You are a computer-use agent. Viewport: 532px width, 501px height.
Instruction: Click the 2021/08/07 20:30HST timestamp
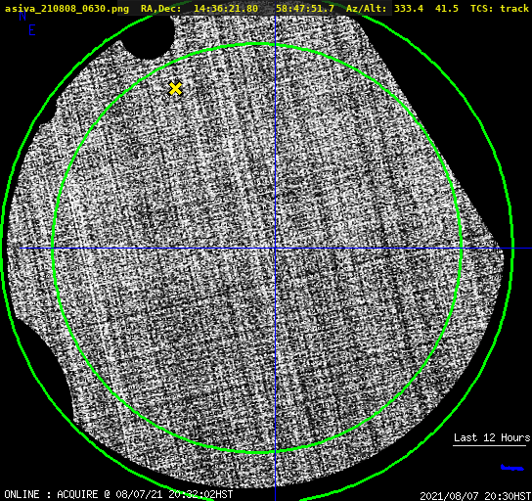475,496
